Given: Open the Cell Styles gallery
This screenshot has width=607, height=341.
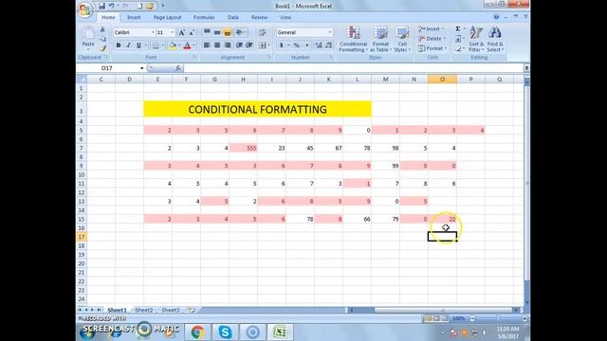Looking at the screenshot, I should click(402, 39).
